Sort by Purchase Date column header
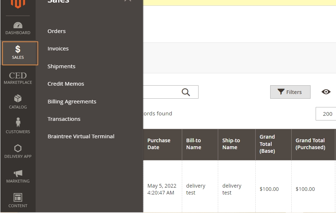The image size is (336, 213). [159, 144]
